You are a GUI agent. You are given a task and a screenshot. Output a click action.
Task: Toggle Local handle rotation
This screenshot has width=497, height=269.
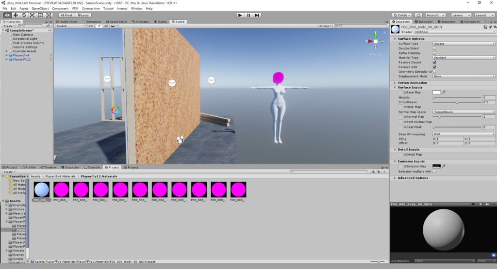point(83,15)
